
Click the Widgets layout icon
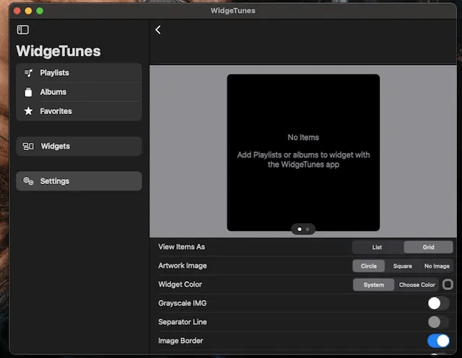(28, 147)
